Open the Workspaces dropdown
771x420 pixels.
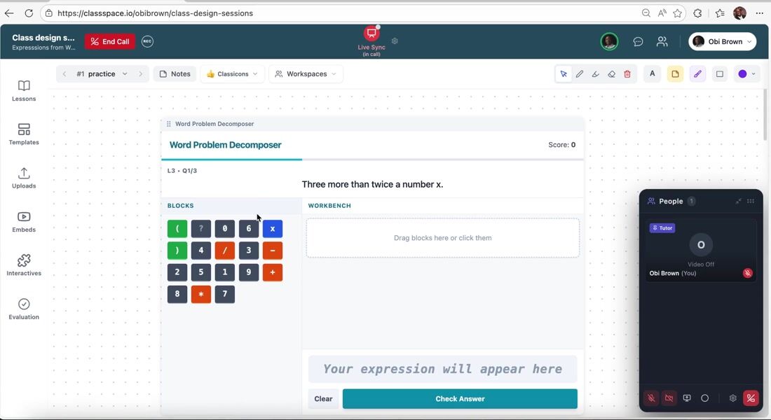[x=306, y=74]
